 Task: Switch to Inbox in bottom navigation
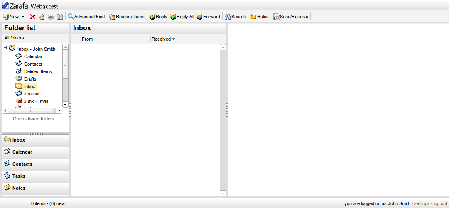(35, 140)
